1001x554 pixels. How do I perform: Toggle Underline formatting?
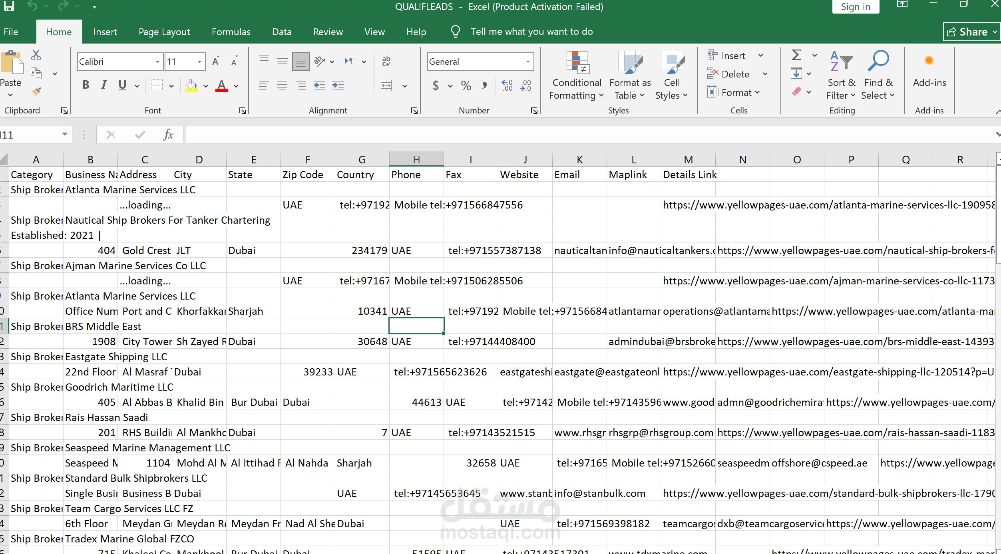point(122,85)
